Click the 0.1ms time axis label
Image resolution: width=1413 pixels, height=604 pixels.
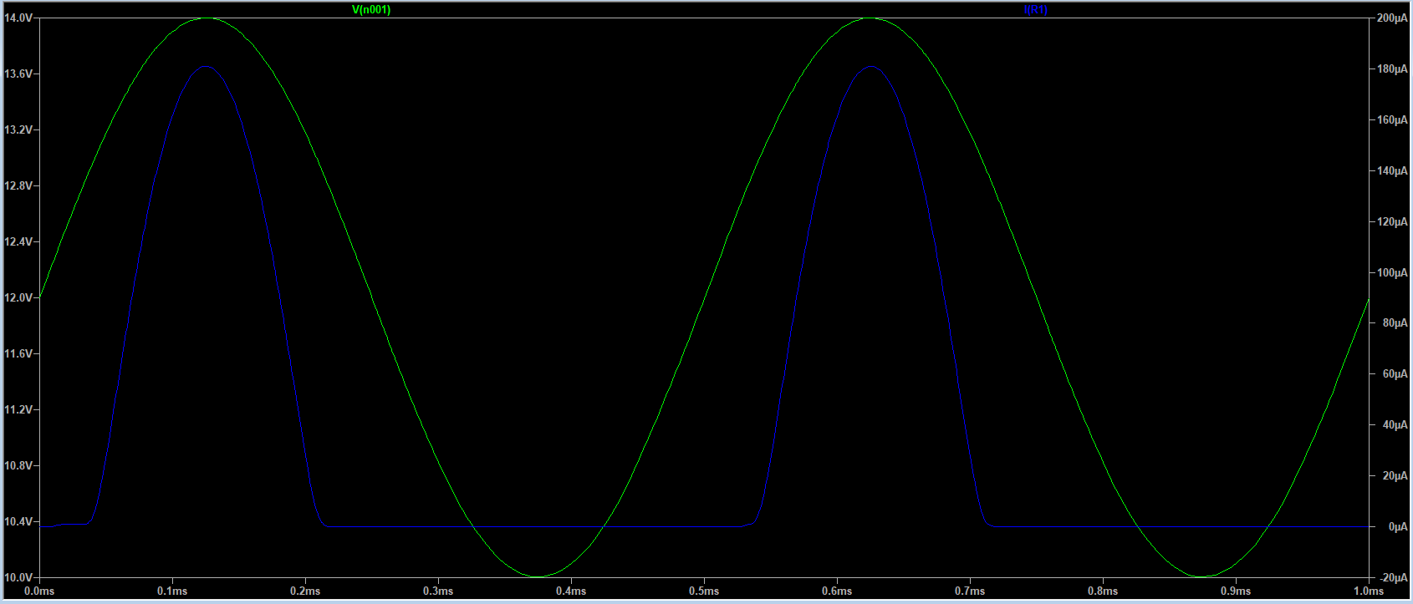pos(172,591)
